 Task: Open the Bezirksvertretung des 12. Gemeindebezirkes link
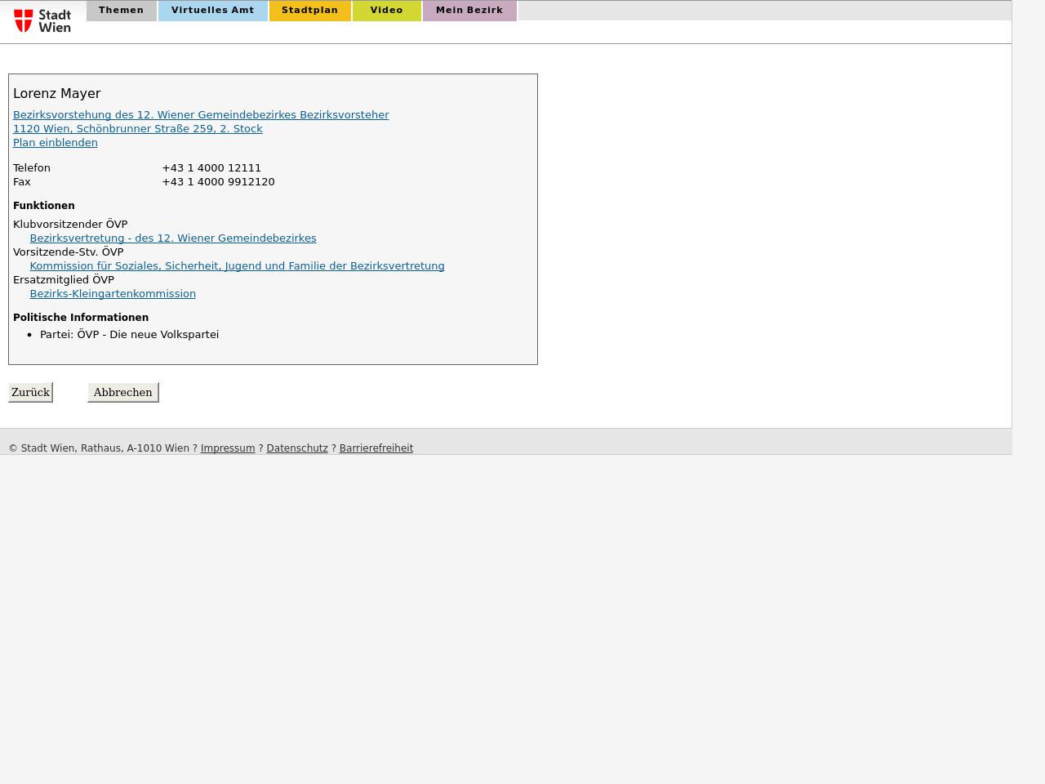pos(172,238)
